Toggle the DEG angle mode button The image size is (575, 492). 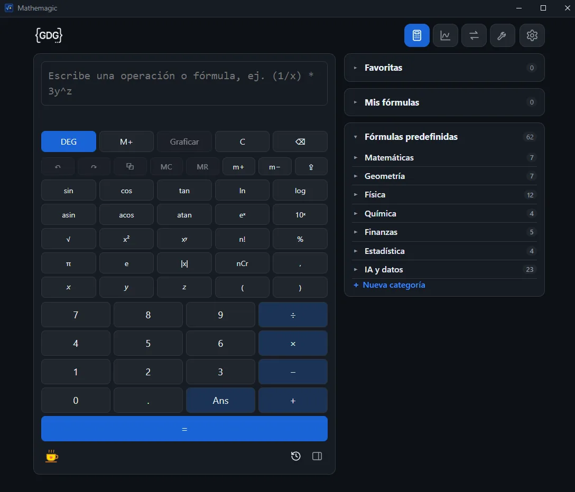point(69,141)
